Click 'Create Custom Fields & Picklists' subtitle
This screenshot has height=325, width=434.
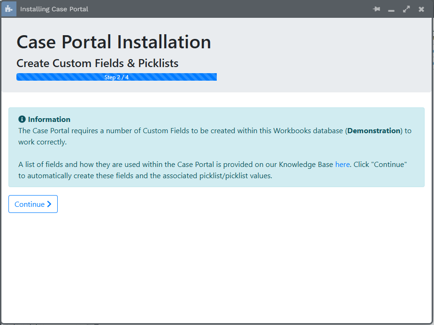click(98, 63)
